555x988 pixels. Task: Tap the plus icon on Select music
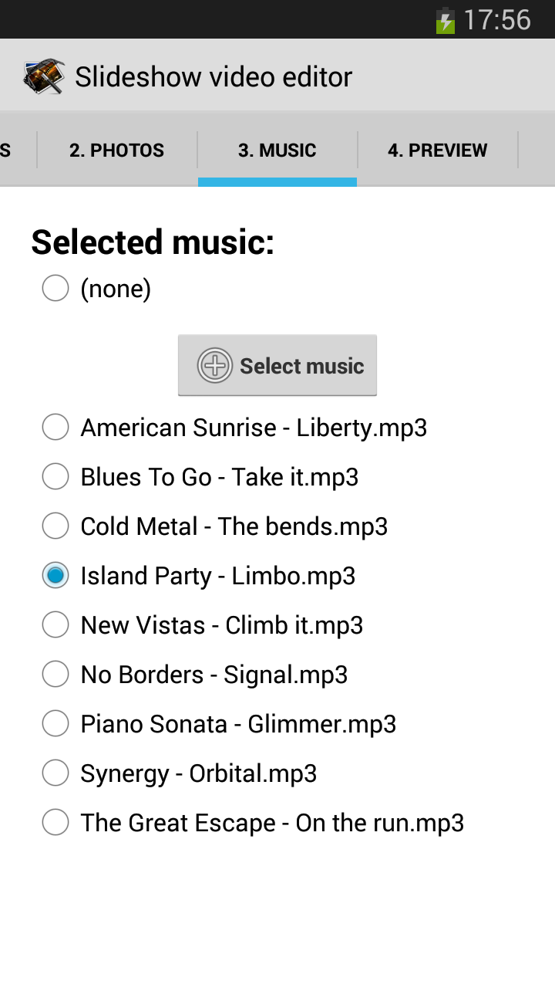click(x=215, y=365)
